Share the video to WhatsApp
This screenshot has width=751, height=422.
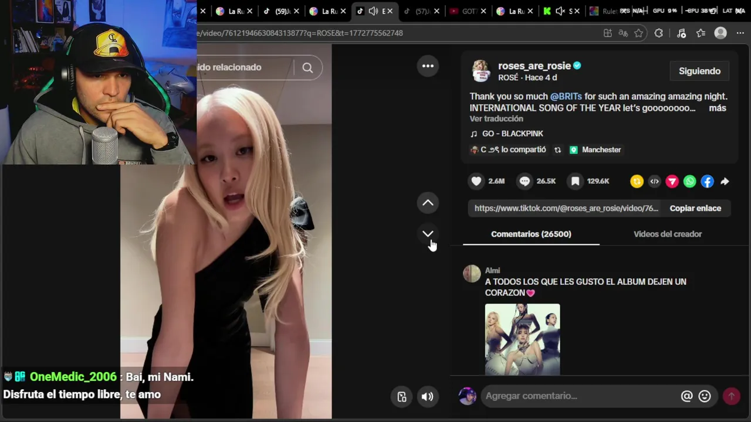pos(689,182)
